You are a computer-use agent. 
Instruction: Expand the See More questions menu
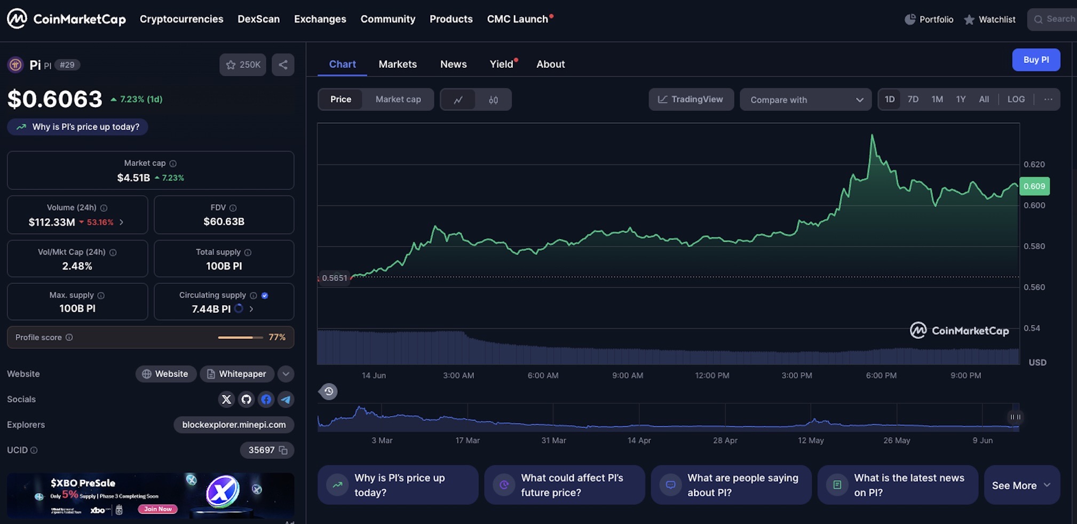1021,485
